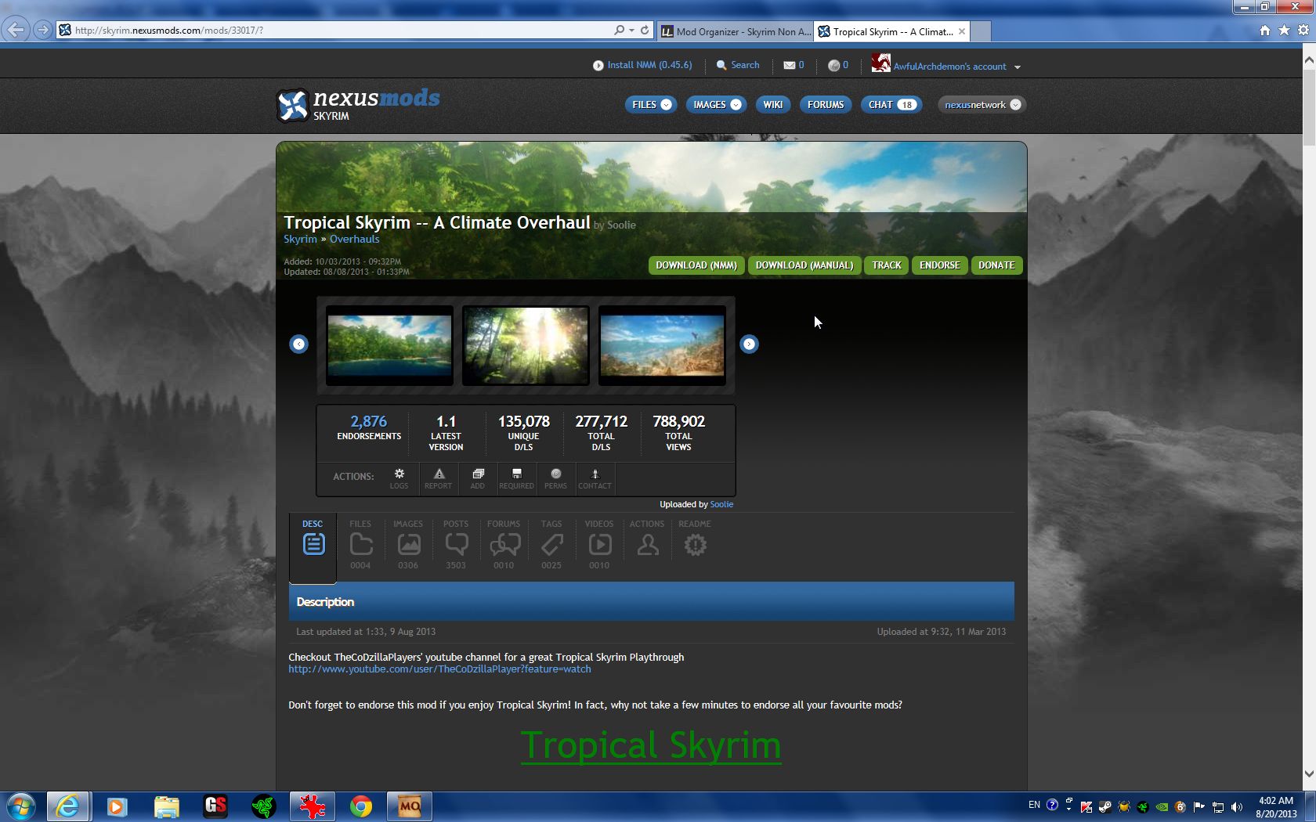Click the DOWNLOAD (NMM) button
Viewport: 1316px width, 822px height.
point(696,265)
